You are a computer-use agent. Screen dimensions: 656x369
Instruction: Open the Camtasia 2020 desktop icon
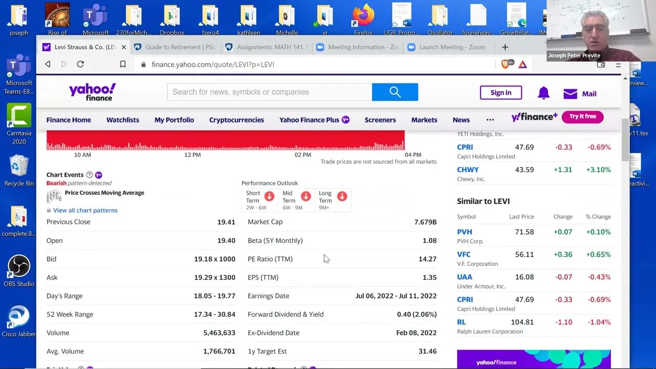click(19, 124)
